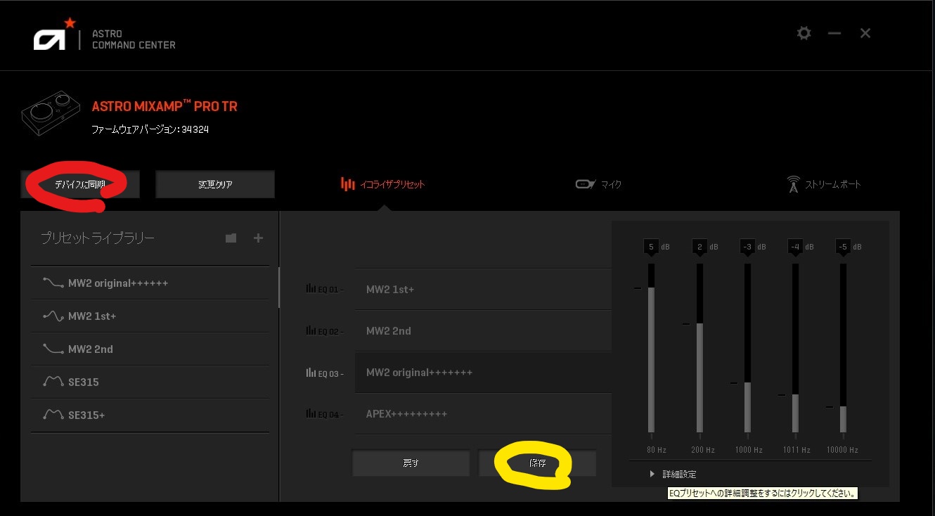Click the 戻す revert button
This screenshot has width=935, height=516.
pyautogui.click(x=411, y=463)
